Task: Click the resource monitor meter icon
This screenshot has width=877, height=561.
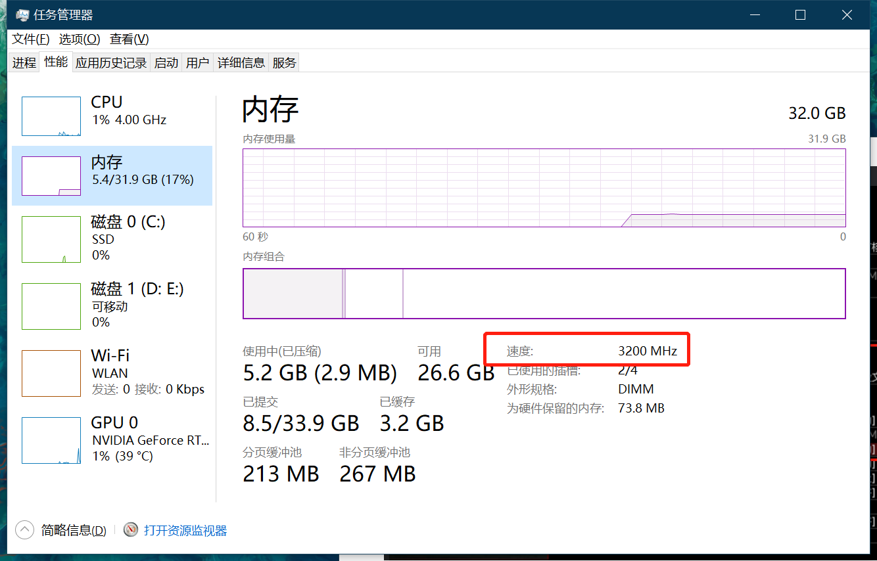Action: click(x=130, y=529)
